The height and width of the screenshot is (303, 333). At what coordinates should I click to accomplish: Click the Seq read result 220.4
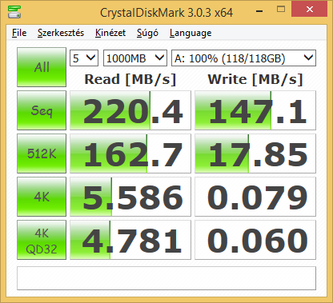tap(130, 110)
